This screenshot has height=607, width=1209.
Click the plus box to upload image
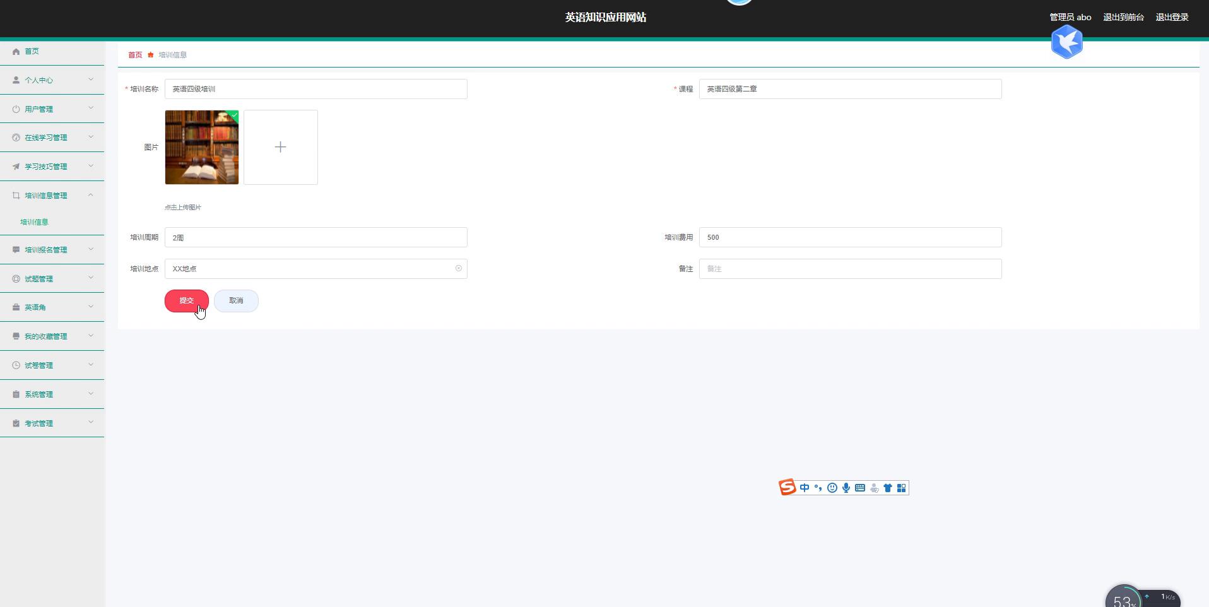(281, 148)
